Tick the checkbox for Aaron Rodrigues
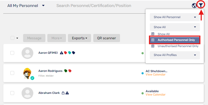The height and width of the screenshot is (105, 208). pyautogui.click(x=12, y=73)
